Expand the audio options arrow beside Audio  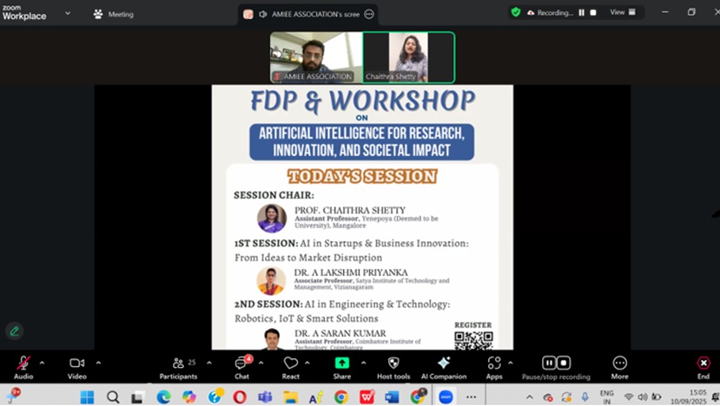click(x=42, y=363)
